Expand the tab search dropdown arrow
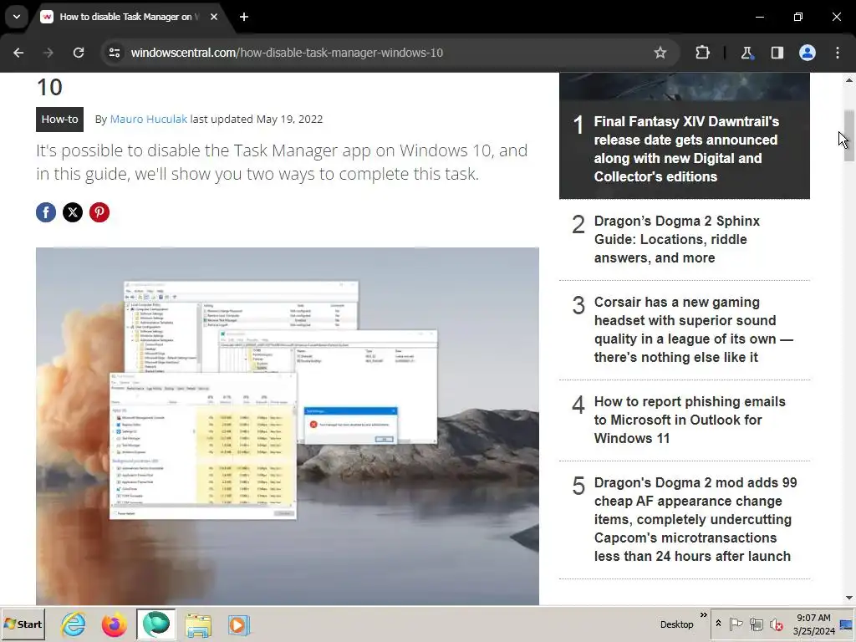The width and height of the screenshot is (856, 642). pos(17,17)
